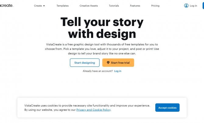Open the Tutorials page
204x123 pixels.
114,6
